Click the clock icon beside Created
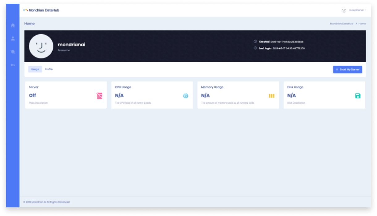This screenshot has height=216, width=377. [255, 41]
